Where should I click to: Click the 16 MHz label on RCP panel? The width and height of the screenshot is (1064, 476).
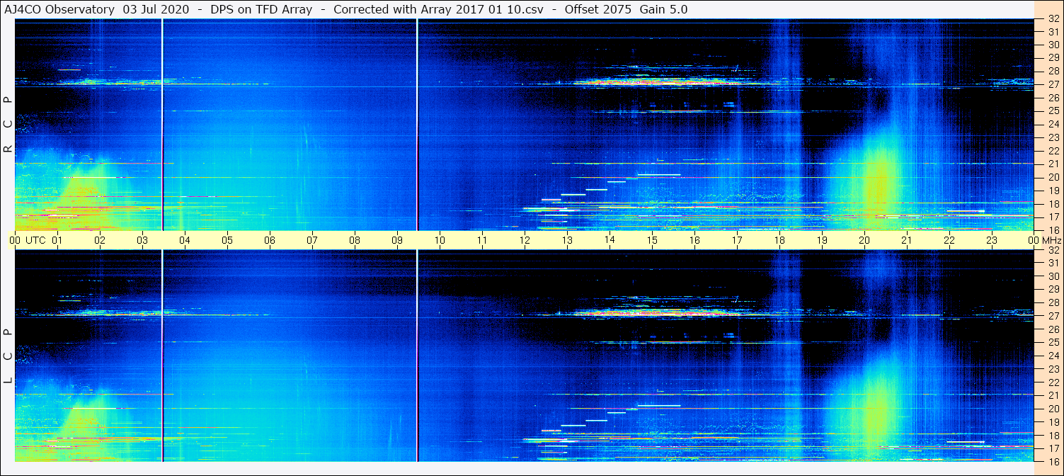coord(1053,230)
